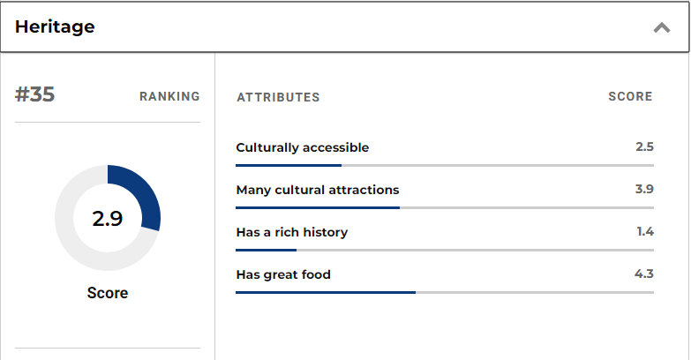Click the Heritage accordion header title
691x360 pixels.
click(x=55, y=26)
